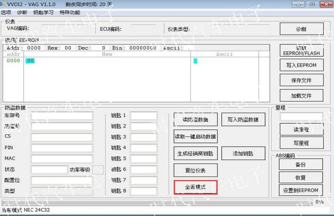Click the 读取 EEPROM/FLASH button
This screenshot has height=216, width=334.
click(x=302, y=50)
